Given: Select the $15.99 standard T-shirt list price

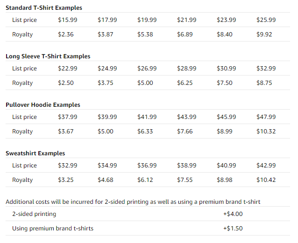Looking at the screenshot, I should tap(67, 20).
